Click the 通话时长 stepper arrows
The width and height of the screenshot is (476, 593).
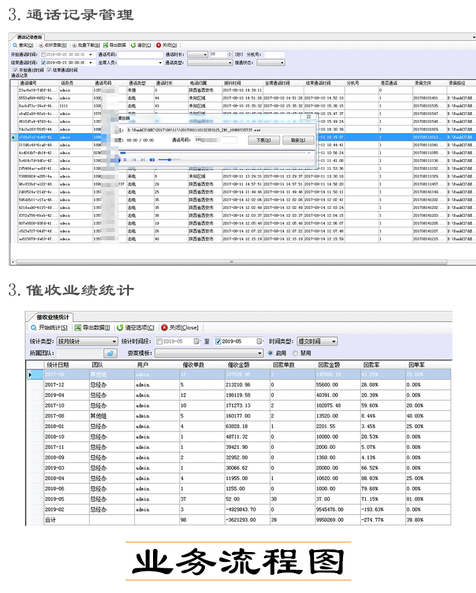(230, 55)
